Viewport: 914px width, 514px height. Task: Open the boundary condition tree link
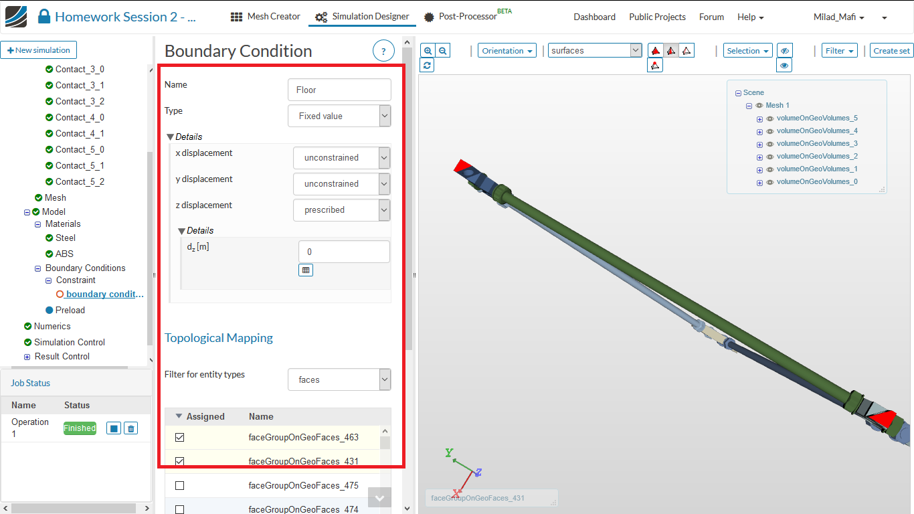tap(105, 294)
